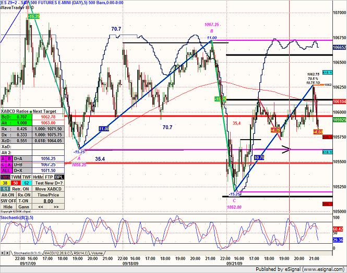
Task: Open the Stochastic(8(3),5) study tab
Action: click(28, 253)
